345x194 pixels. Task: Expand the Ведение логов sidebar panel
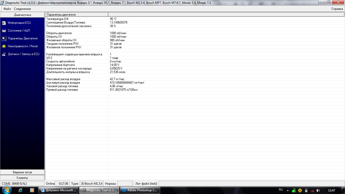click(22, 172)
